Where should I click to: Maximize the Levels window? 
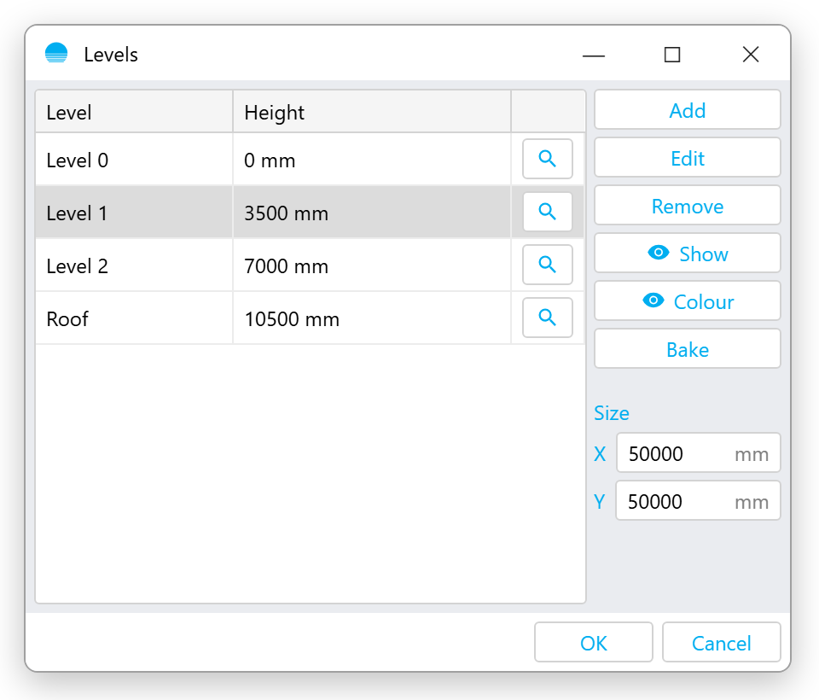pyautogui.click(x=671, y=55)
